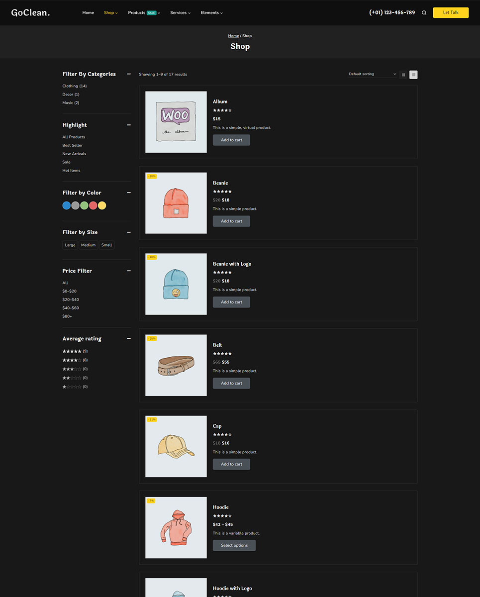Add the Album to cart
Screen dimensions: 480x597
tap(231, 140)
